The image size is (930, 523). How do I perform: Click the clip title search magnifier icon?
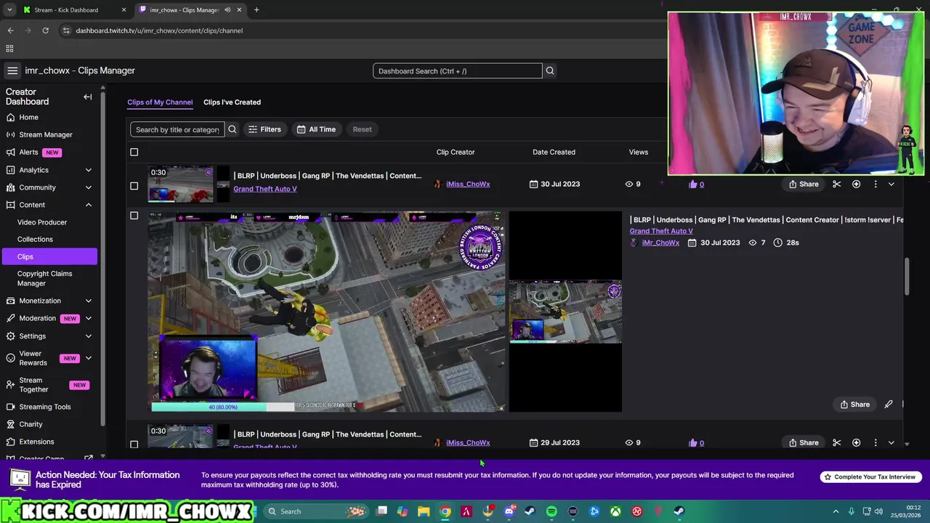pyautogui.click(x=232, y=129)
